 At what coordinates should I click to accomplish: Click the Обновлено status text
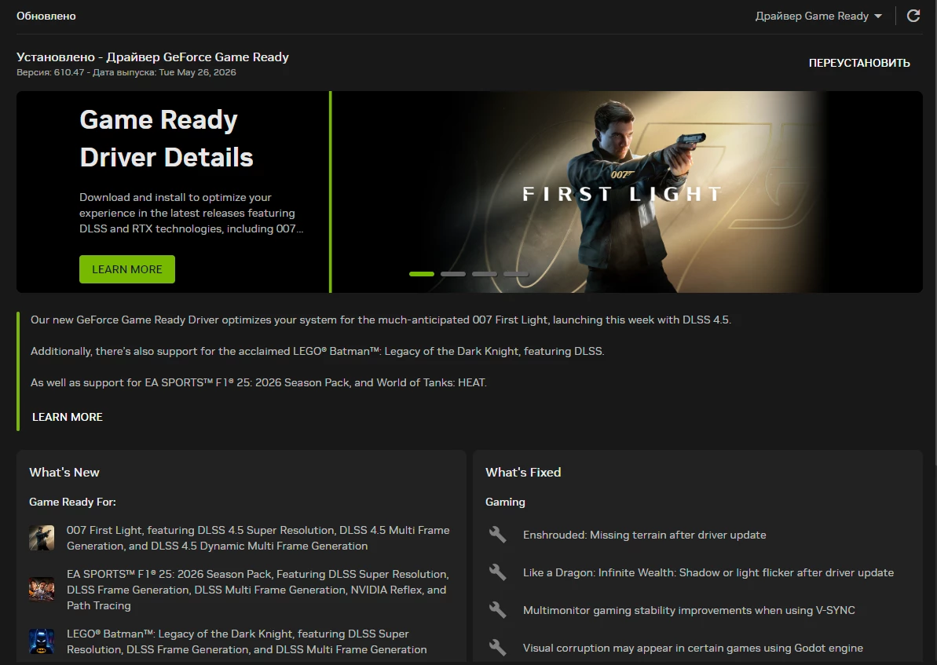pos(46,16)
